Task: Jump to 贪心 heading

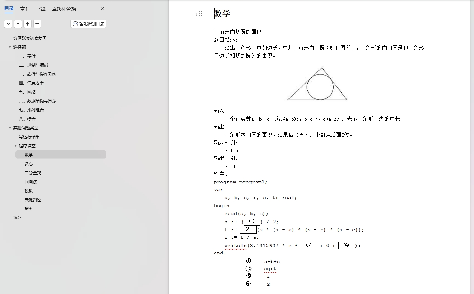Action: (29, 164)
